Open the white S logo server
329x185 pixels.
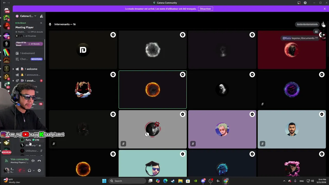[7, 44]
